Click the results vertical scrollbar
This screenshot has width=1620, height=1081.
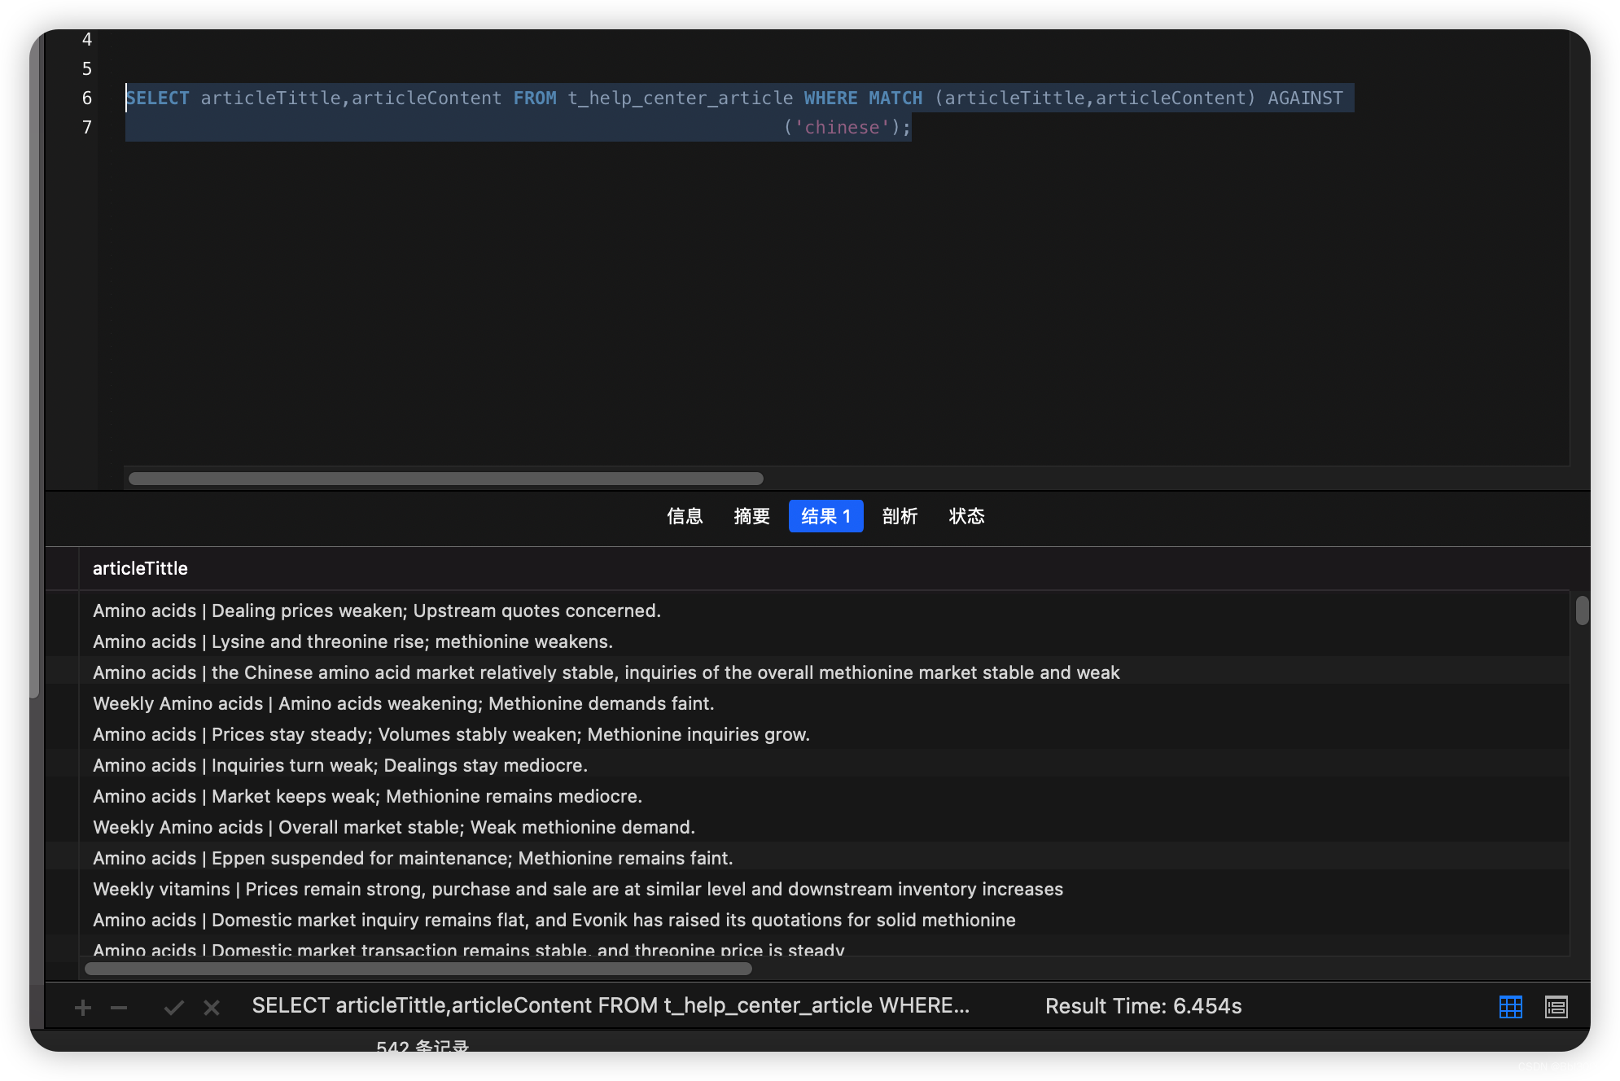[x=1583, y=611]
